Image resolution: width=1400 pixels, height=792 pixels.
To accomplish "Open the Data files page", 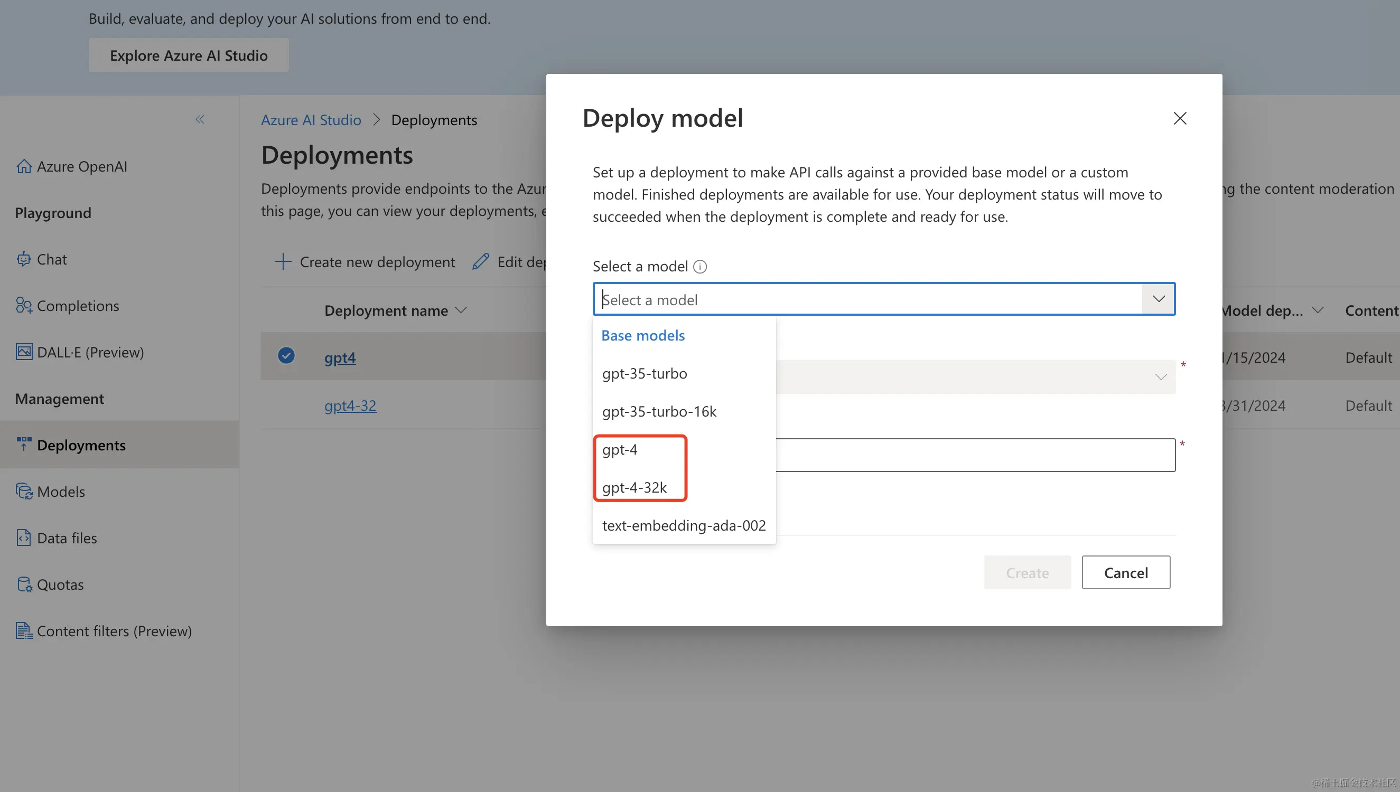I will click(x=67, y=538).
